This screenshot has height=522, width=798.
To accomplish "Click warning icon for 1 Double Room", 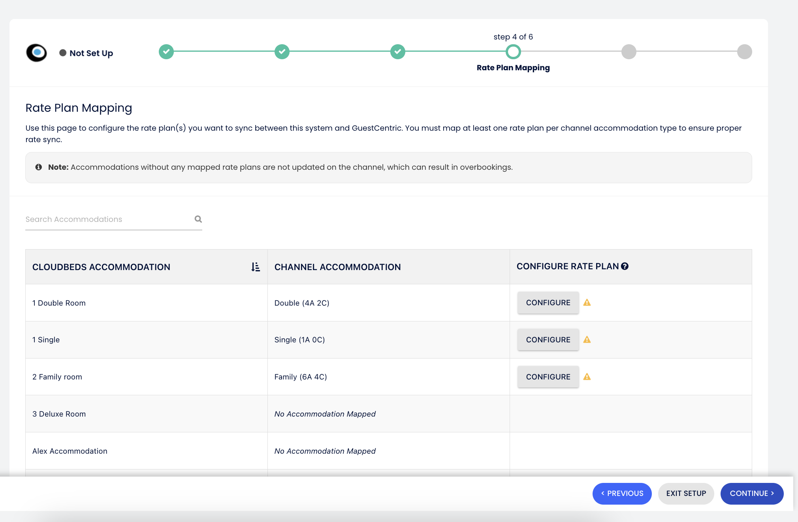I will [587, 302].
